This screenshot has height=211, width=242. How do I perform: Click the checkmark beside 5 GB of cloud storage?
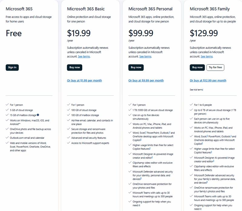click(x=7, y=110)
